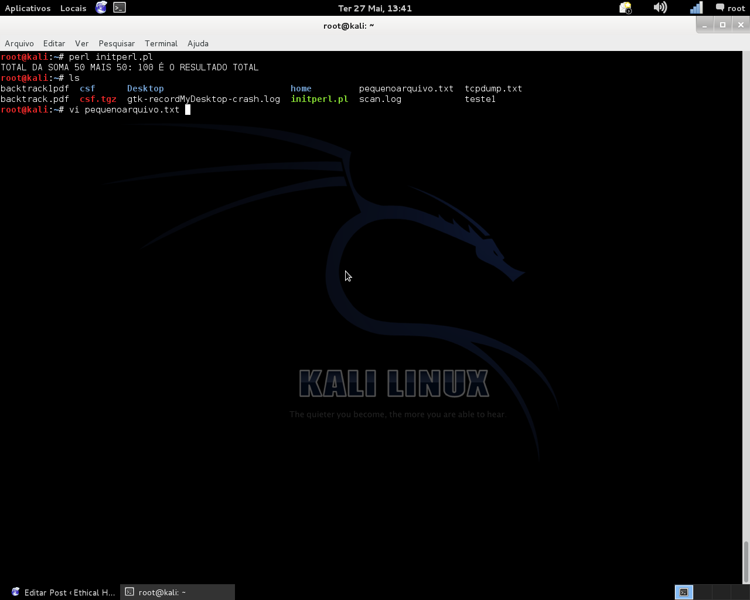Click the text 'backtrack1pdf' in ls output
The width and height of the screenshot is (750, 600).
pyautogui.click(x=35, y=88)
